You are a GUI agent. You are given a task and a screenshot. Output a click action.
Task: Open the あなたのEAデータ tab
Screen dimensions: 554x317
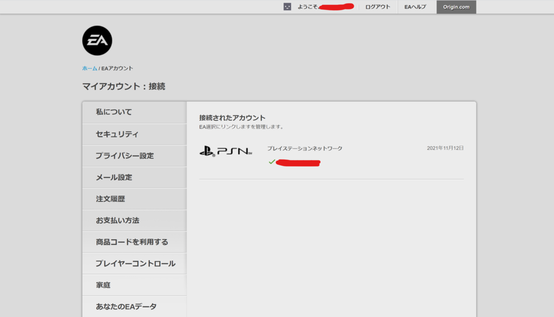pyautogui.click(x=135, y=306)
